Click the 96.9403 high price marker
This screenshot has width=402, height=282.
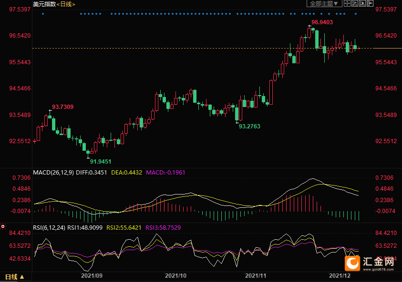click(x=322, y=22)
